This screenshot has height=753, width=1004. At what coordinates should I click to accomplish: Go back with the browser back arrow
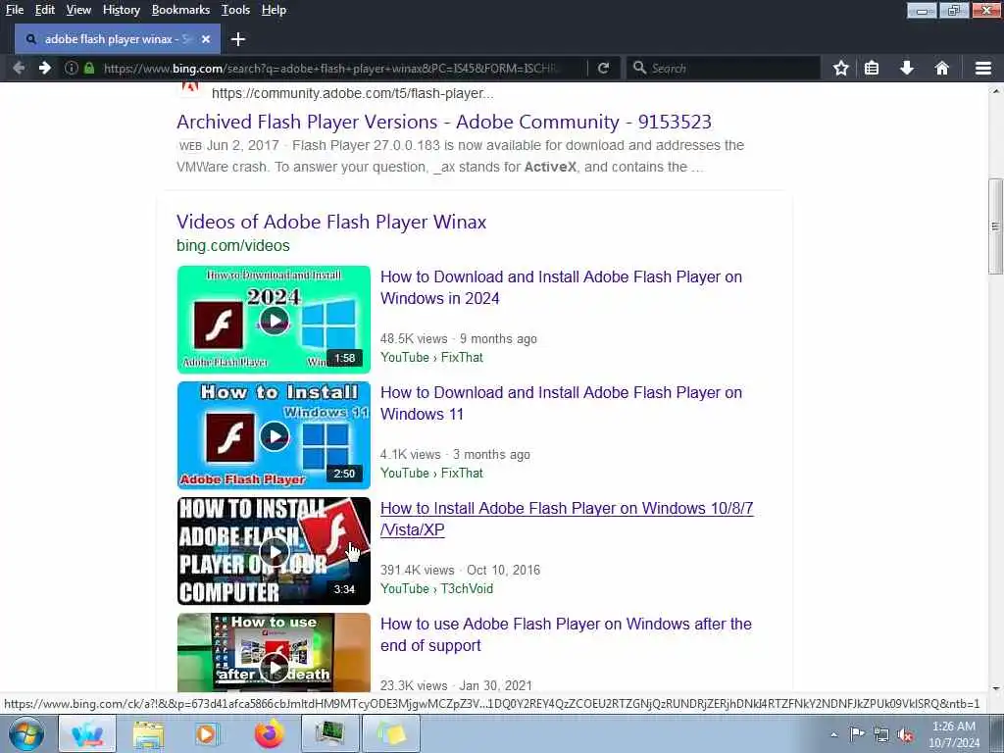click(x=19, y=68)
